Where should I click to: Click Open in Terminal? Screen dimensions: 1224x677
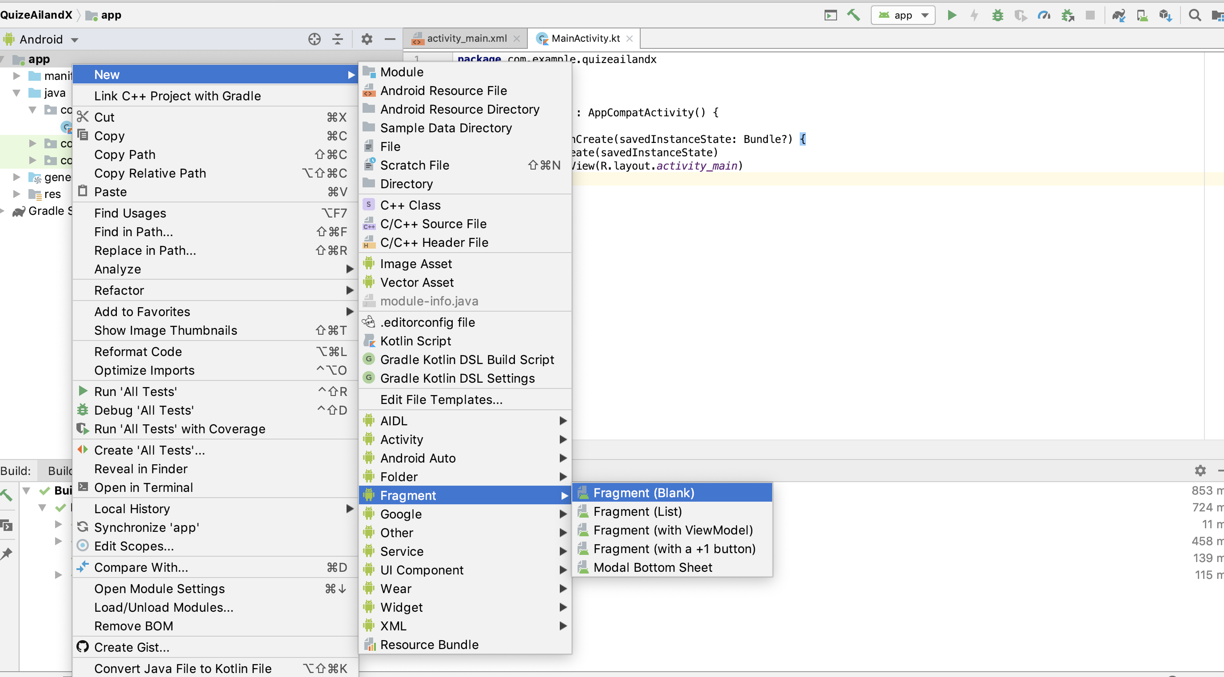click(x=215, y=487)
